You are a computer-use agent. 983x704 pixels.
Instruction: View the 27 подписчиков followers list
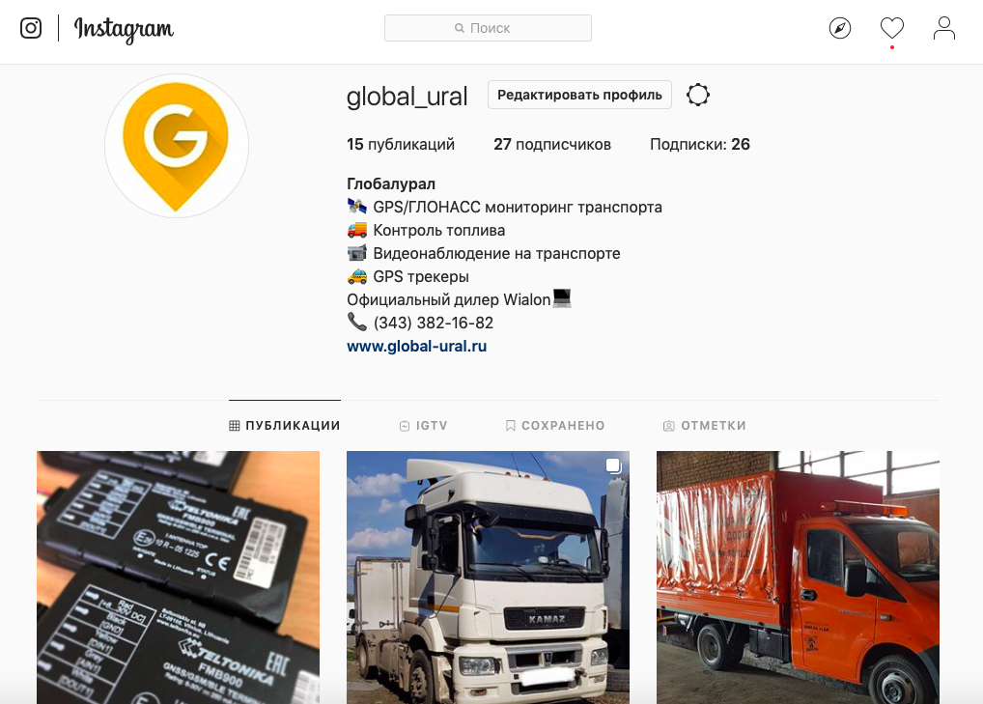pos(551,144)
